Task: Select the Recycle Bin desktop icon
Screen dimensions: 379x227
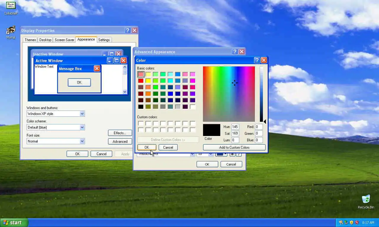Action: [366, 202]
